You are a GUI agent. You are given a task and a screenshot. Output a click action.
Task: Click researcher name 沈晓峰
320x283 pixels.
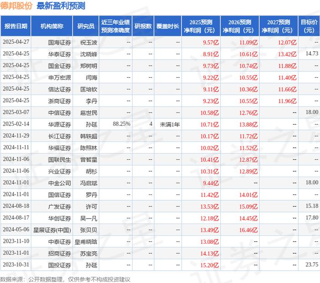89,54
